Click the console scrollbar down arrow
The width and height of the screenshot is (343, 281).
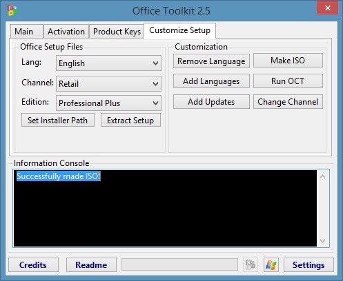coord(322,241)
